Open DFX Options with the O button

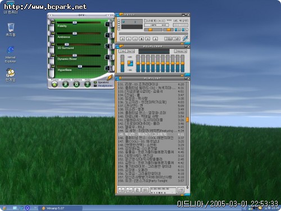pyautogui.click(x=76, y=84)
